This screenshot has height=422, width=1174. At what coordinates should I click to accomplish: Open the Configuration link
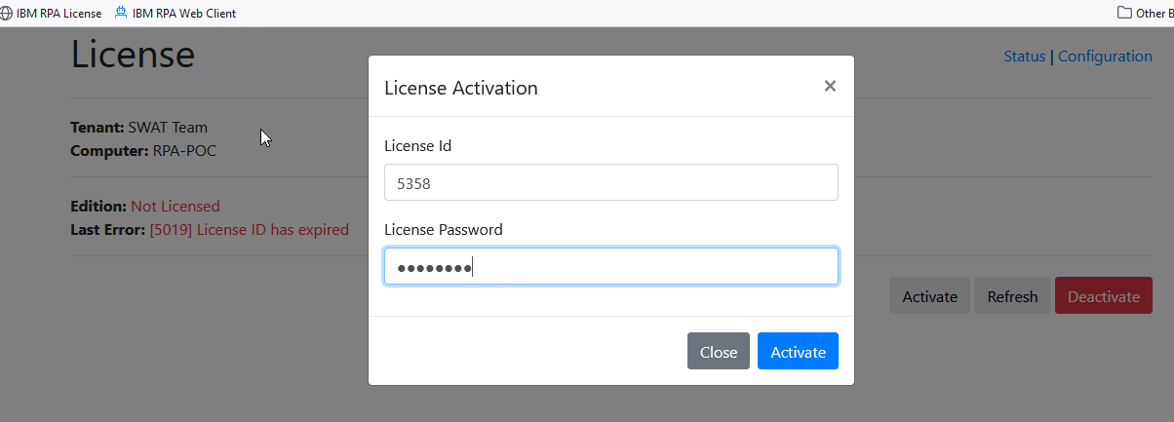[1105, 57]
